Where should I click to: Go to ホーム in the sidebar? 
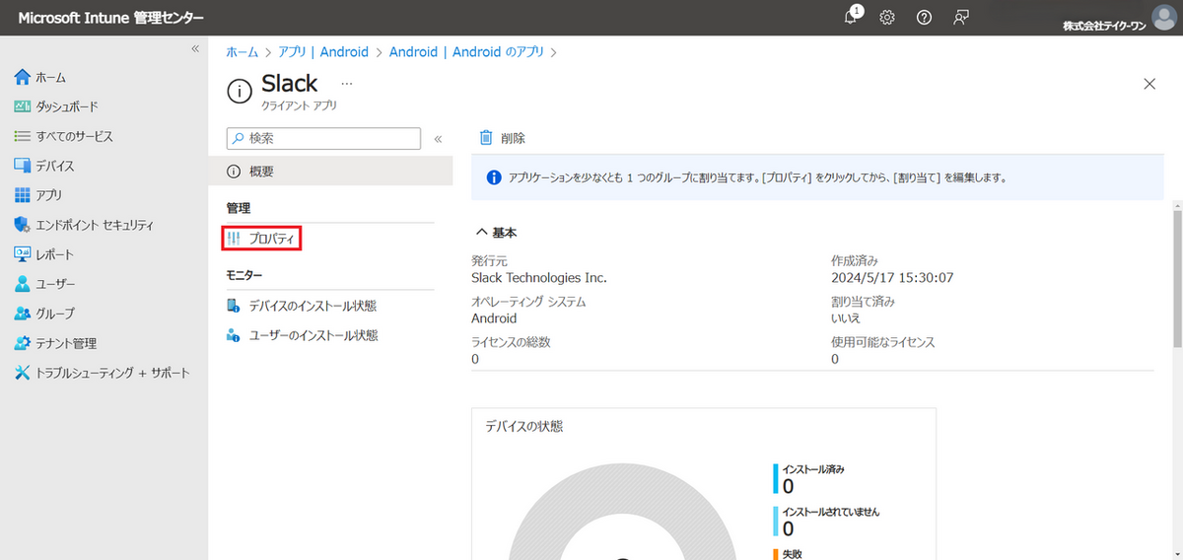(42, 77)
